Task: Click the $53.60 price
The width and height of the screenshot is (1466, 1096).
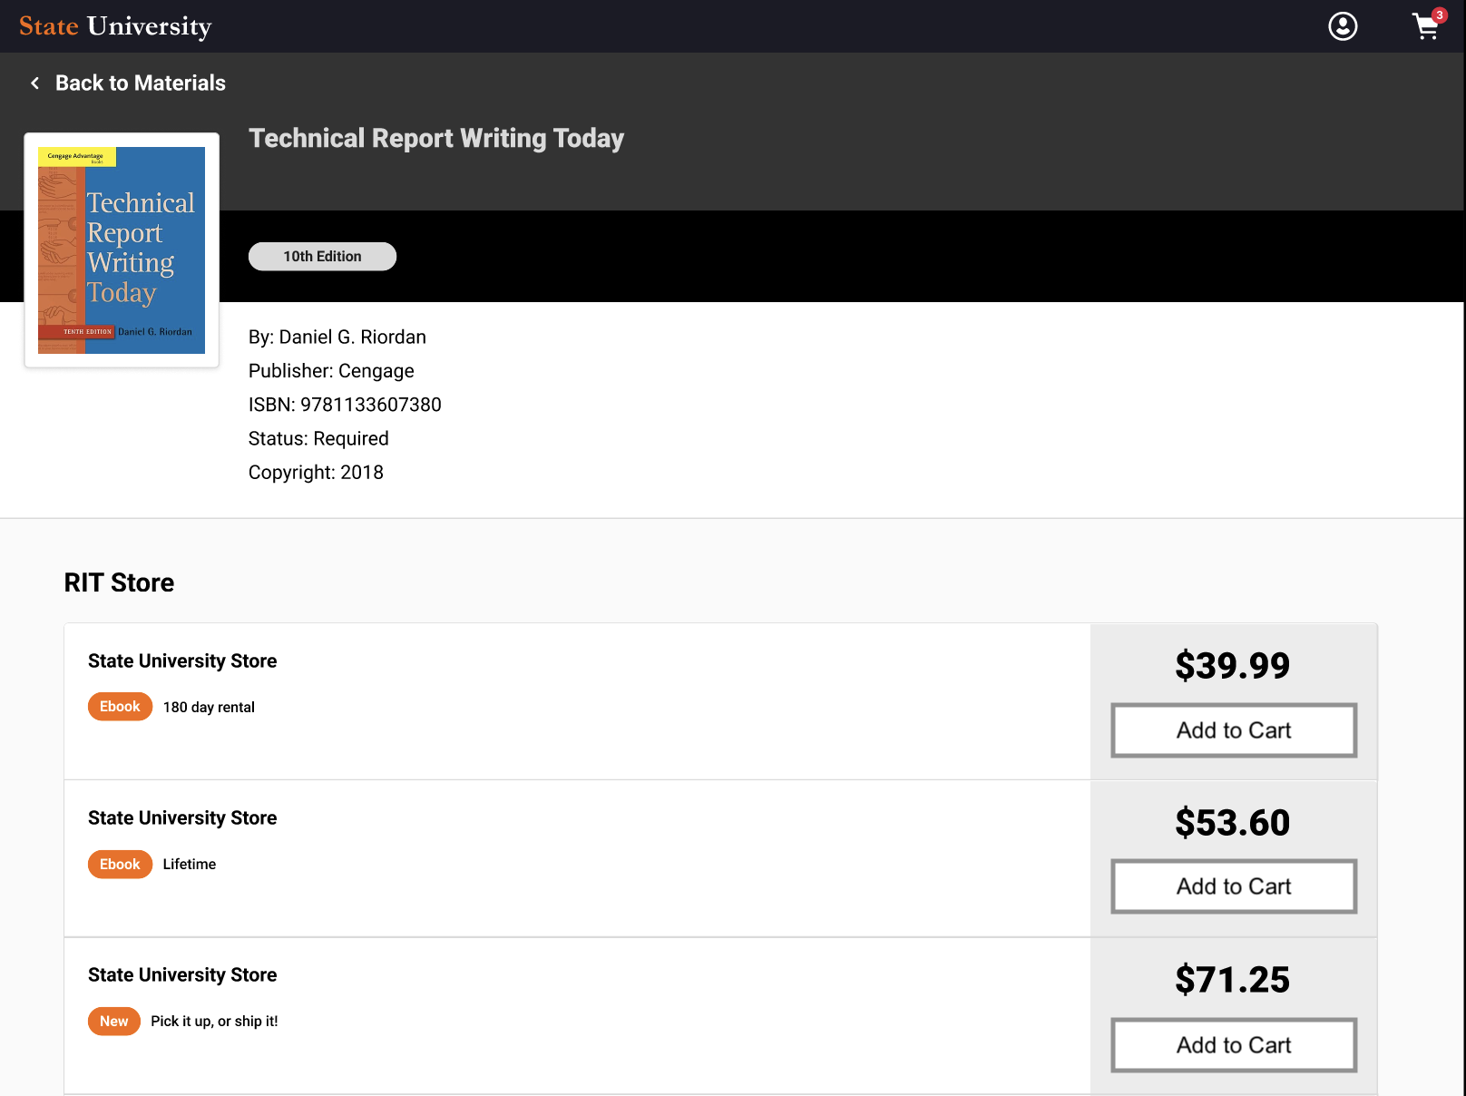Action: pyautogui.click(x=1233, y=823)
